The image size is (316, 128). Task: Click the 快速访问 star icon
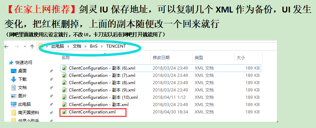point(11,63)
